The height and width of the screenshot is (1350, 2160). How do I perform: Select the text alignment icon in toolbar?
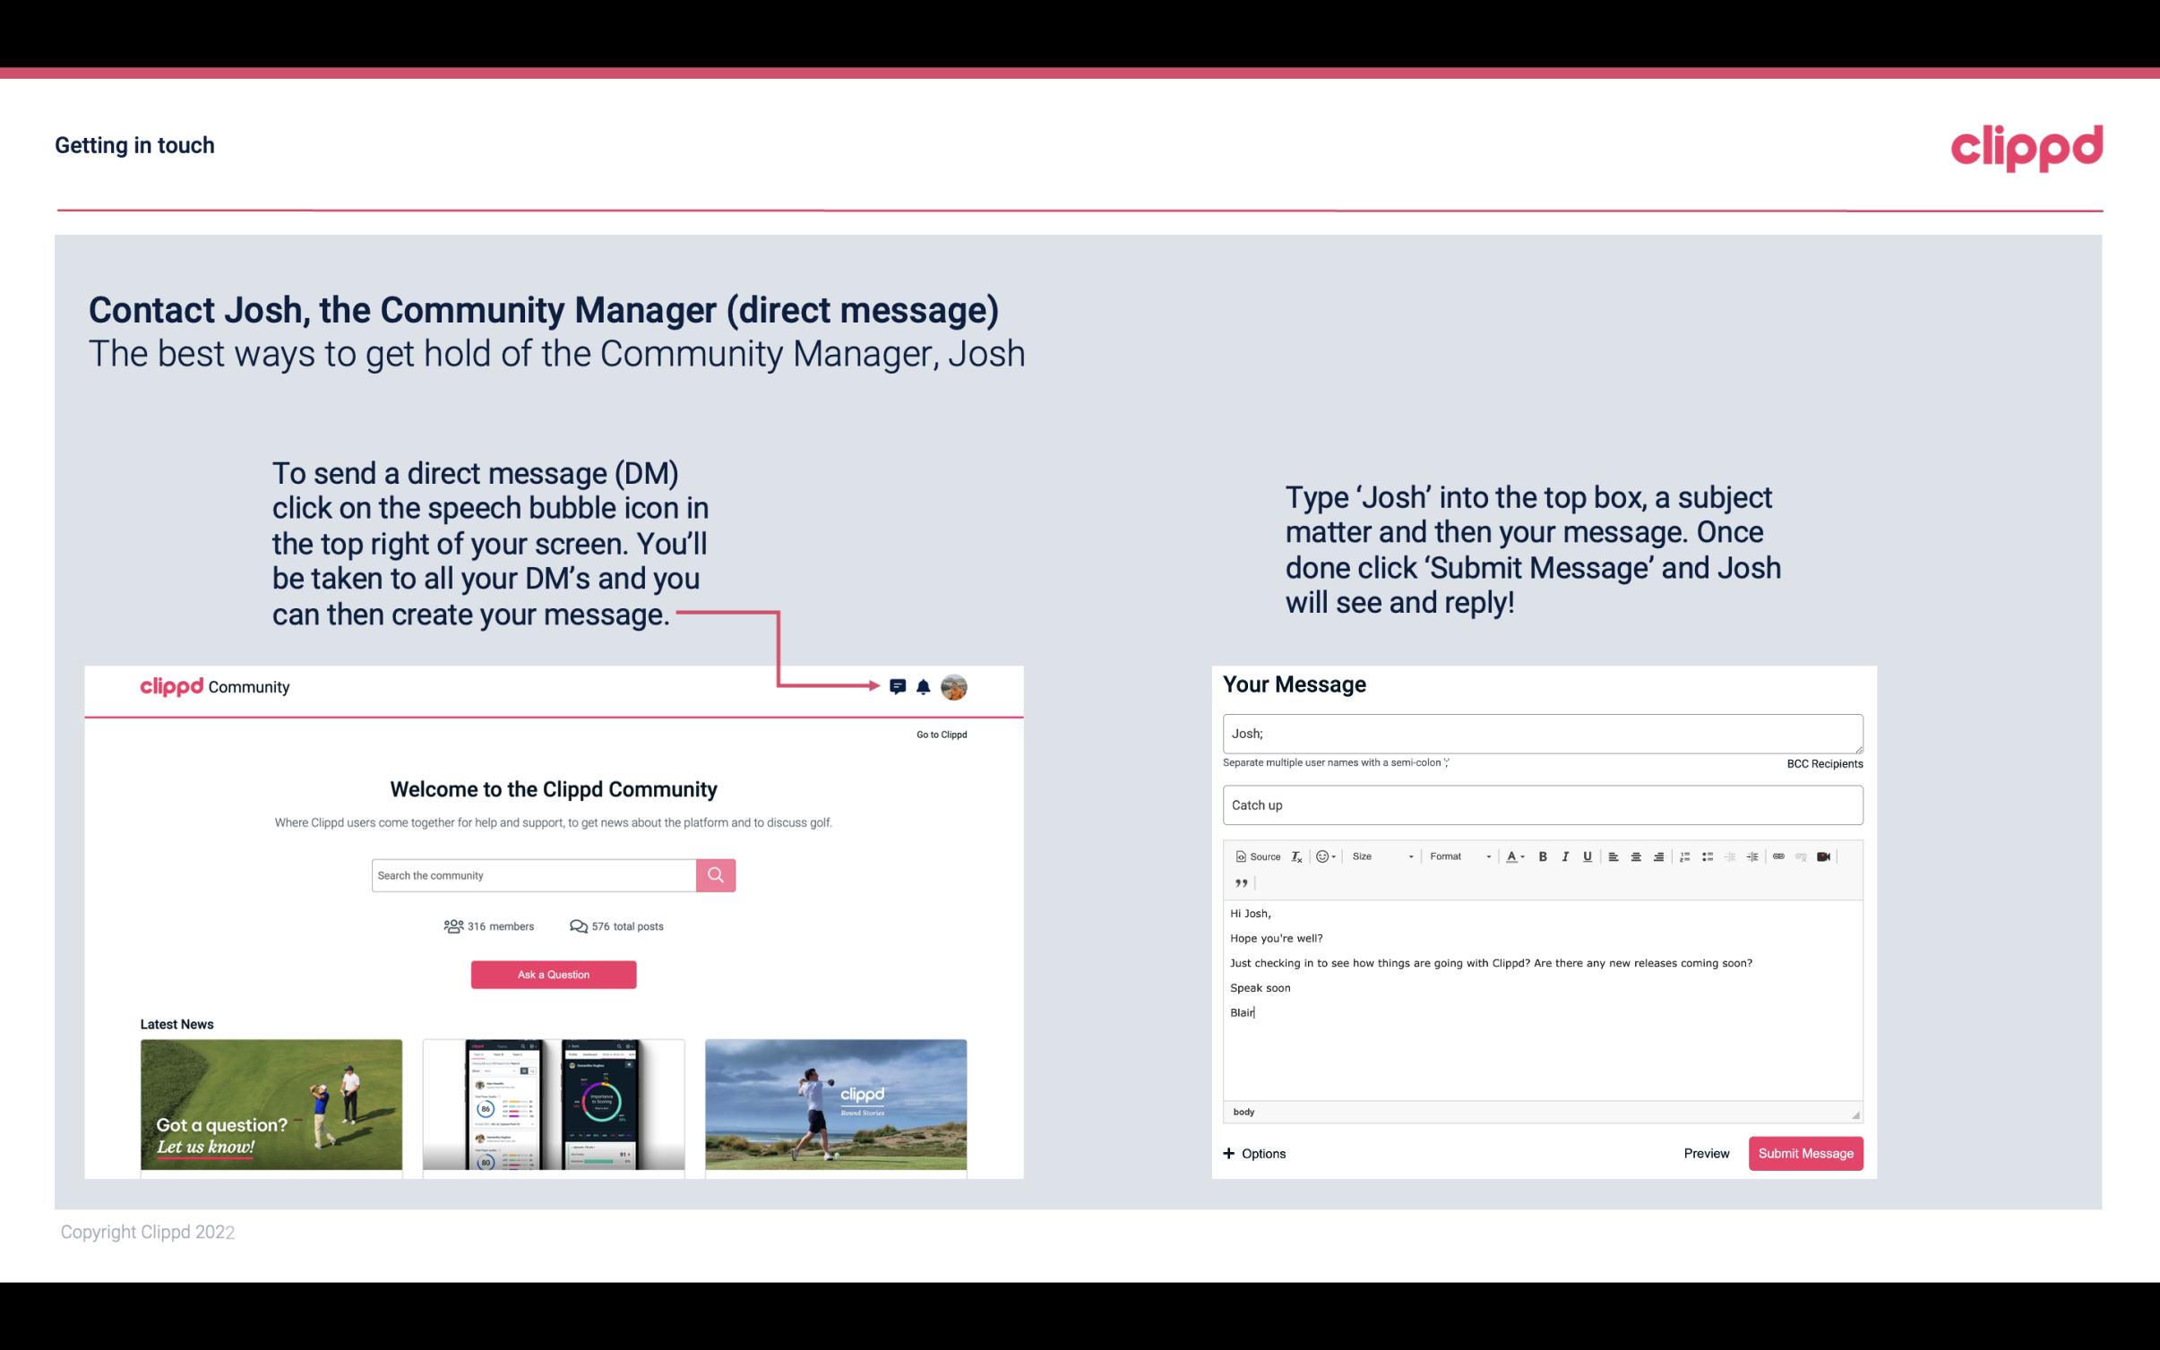(x=1614, y=856)
